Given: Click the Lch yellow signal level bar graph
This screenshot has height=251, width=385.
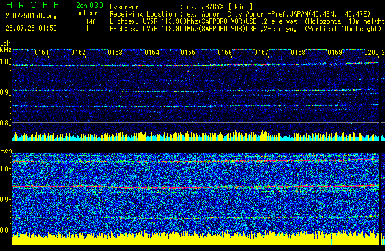Looking at the screenshot, I should pos(195,136).
